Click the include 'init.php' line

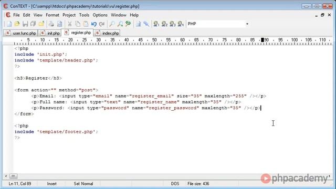tap(41, 55)
